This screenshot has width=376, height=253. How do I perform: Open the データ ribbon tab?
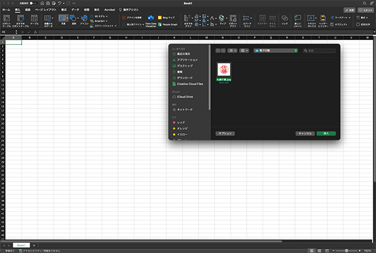pos(75,10)
